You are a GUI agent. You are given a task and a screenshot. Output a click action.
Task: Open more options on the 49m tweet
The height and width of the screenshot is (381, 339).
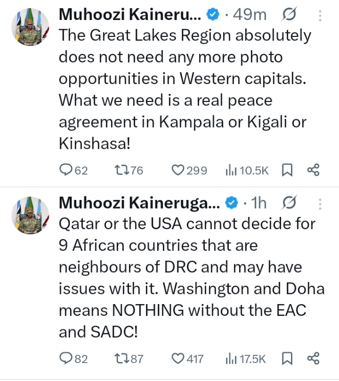[x=321, y=15]
